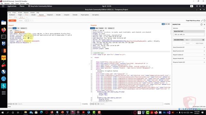Select Raw view in Request panel

click(x=14, y=28)
